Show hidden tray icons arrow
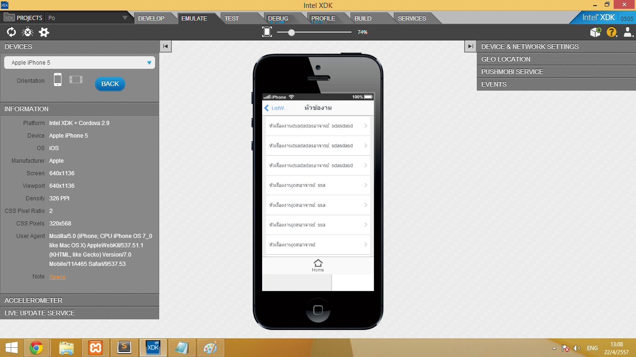This screenshot has width=636, height=357. point(554,348)
